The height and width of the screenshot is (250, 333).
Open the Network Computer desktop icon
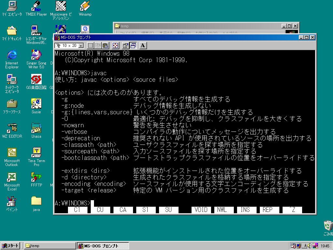click(12, 84)
